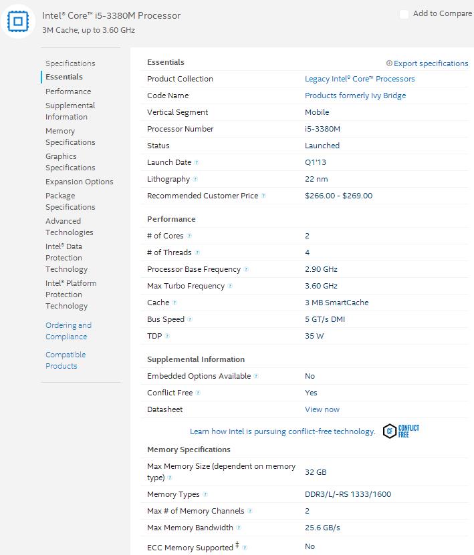
Task: Open Legacy Intel Core Processors link
Action: coord(360,79)
